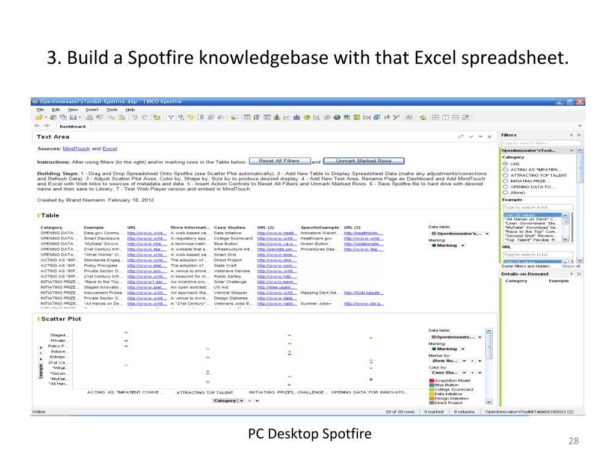Click the Line Chart visualization icon
Screen dimensions: 616x462
[287, 117]
